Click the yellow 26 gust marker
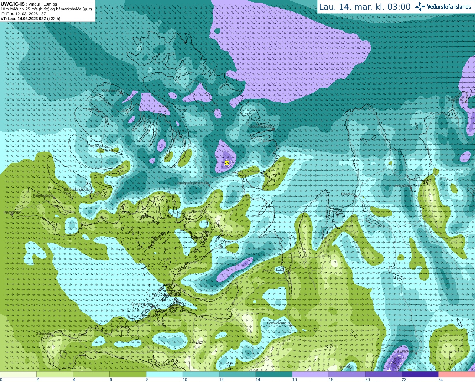The image size is (475, 382). pos(227,163)
